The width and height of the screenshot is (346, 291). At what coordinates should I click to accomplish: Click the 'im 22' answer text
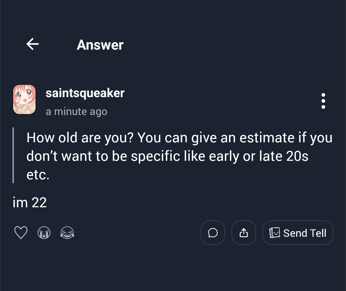click(x=30, y=202)
